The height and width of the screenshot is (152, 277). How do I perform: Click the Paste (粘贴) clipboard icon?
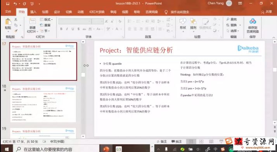[8, 22]
